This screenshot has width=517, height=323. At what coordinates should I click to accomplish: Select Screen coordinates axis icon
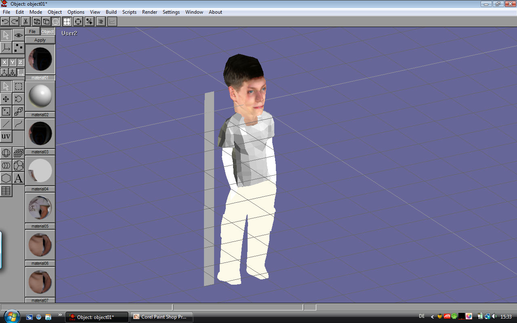click(20, 73)
